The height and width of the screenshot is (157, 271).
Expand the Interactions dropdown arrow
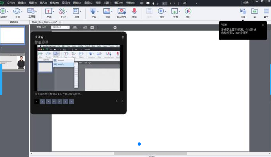[x=98, y=11]
